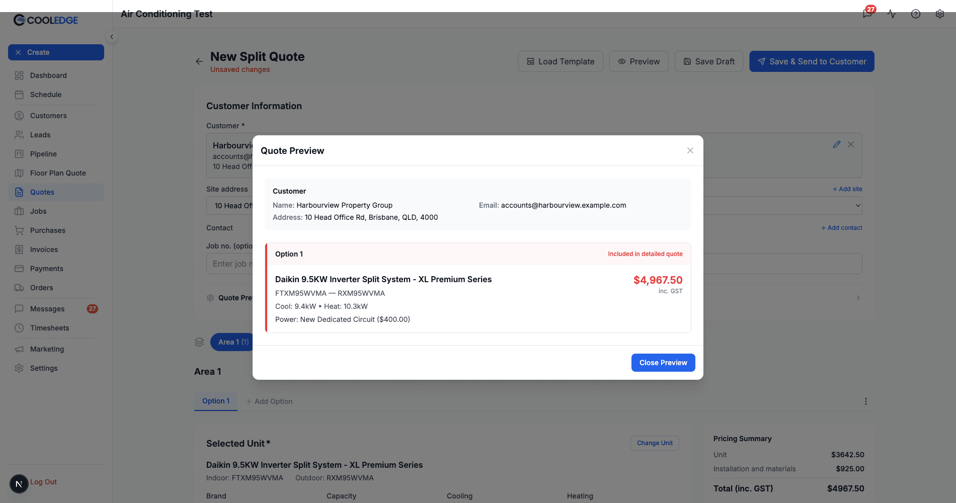The height and width of the screenshot is (503, 956).
Task: Remove customer using the X icon
Action: pyautogui.click(x=851, y=144)
